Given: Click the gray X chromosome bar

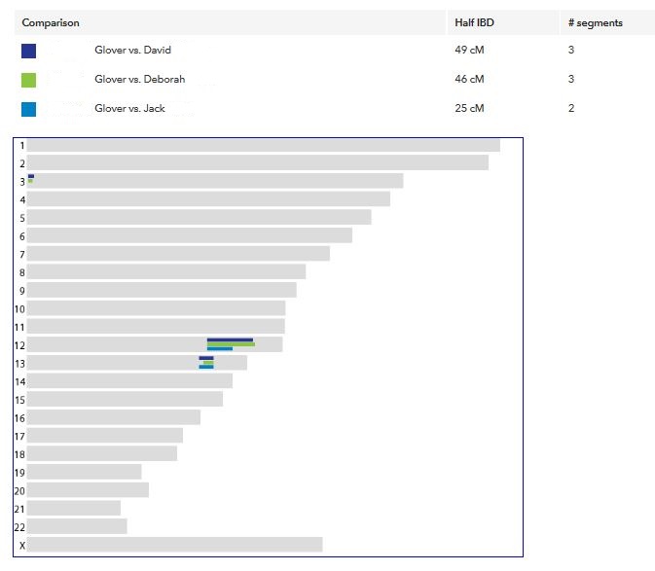Looking at the screenshot, I should [175, 545].
